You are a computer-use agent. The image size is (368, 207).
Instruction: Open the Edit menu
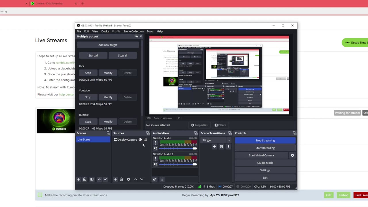point(87,31)
